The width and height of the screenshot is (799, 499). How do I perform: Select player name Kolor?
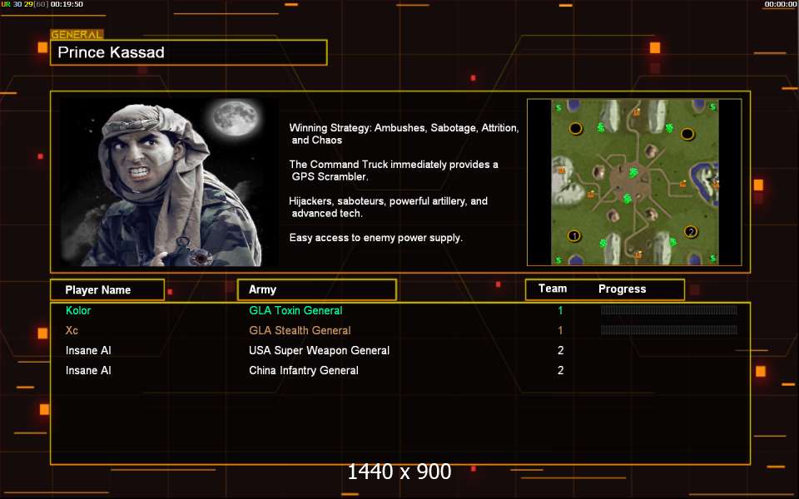pos(78,310)
